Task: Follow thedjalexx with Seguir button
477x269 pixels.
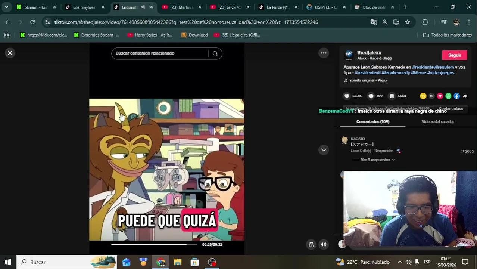Action: 454,55
